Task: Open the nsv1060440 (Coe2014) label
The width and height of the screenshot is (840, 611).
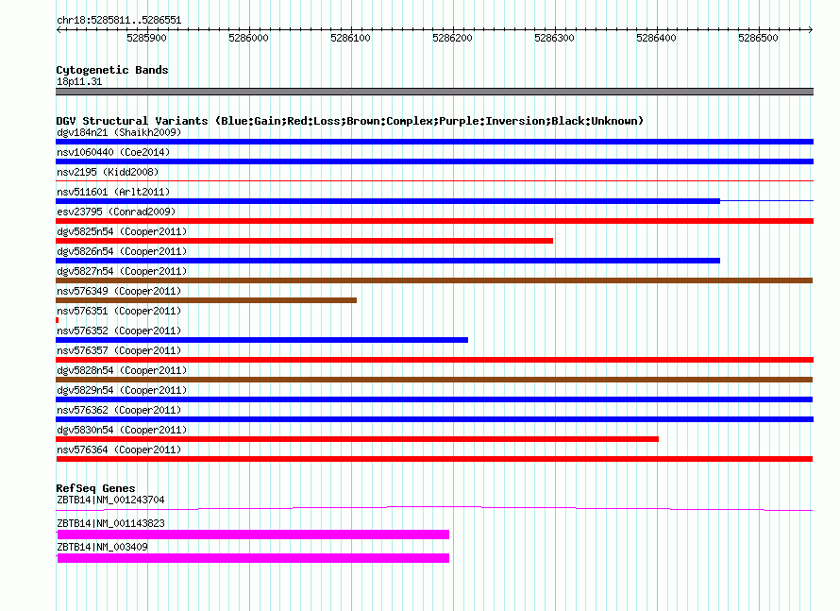Action: [x=113, y=152]
